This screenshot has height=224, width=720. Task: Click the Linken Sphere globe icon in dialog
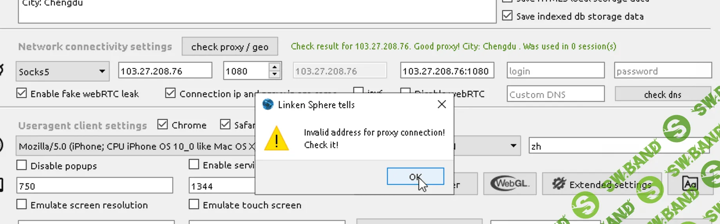click(x=268, y=105)
